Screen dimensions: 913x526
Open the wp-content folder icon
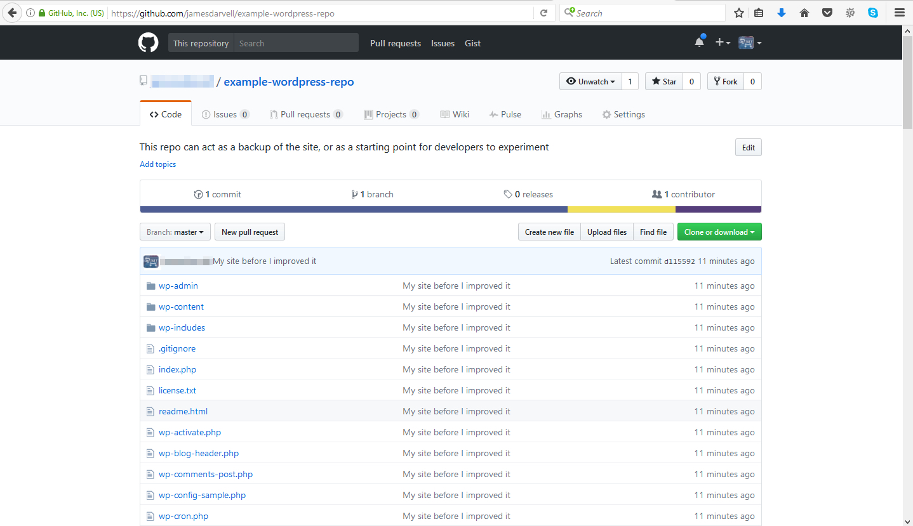(x=150, y=306)
